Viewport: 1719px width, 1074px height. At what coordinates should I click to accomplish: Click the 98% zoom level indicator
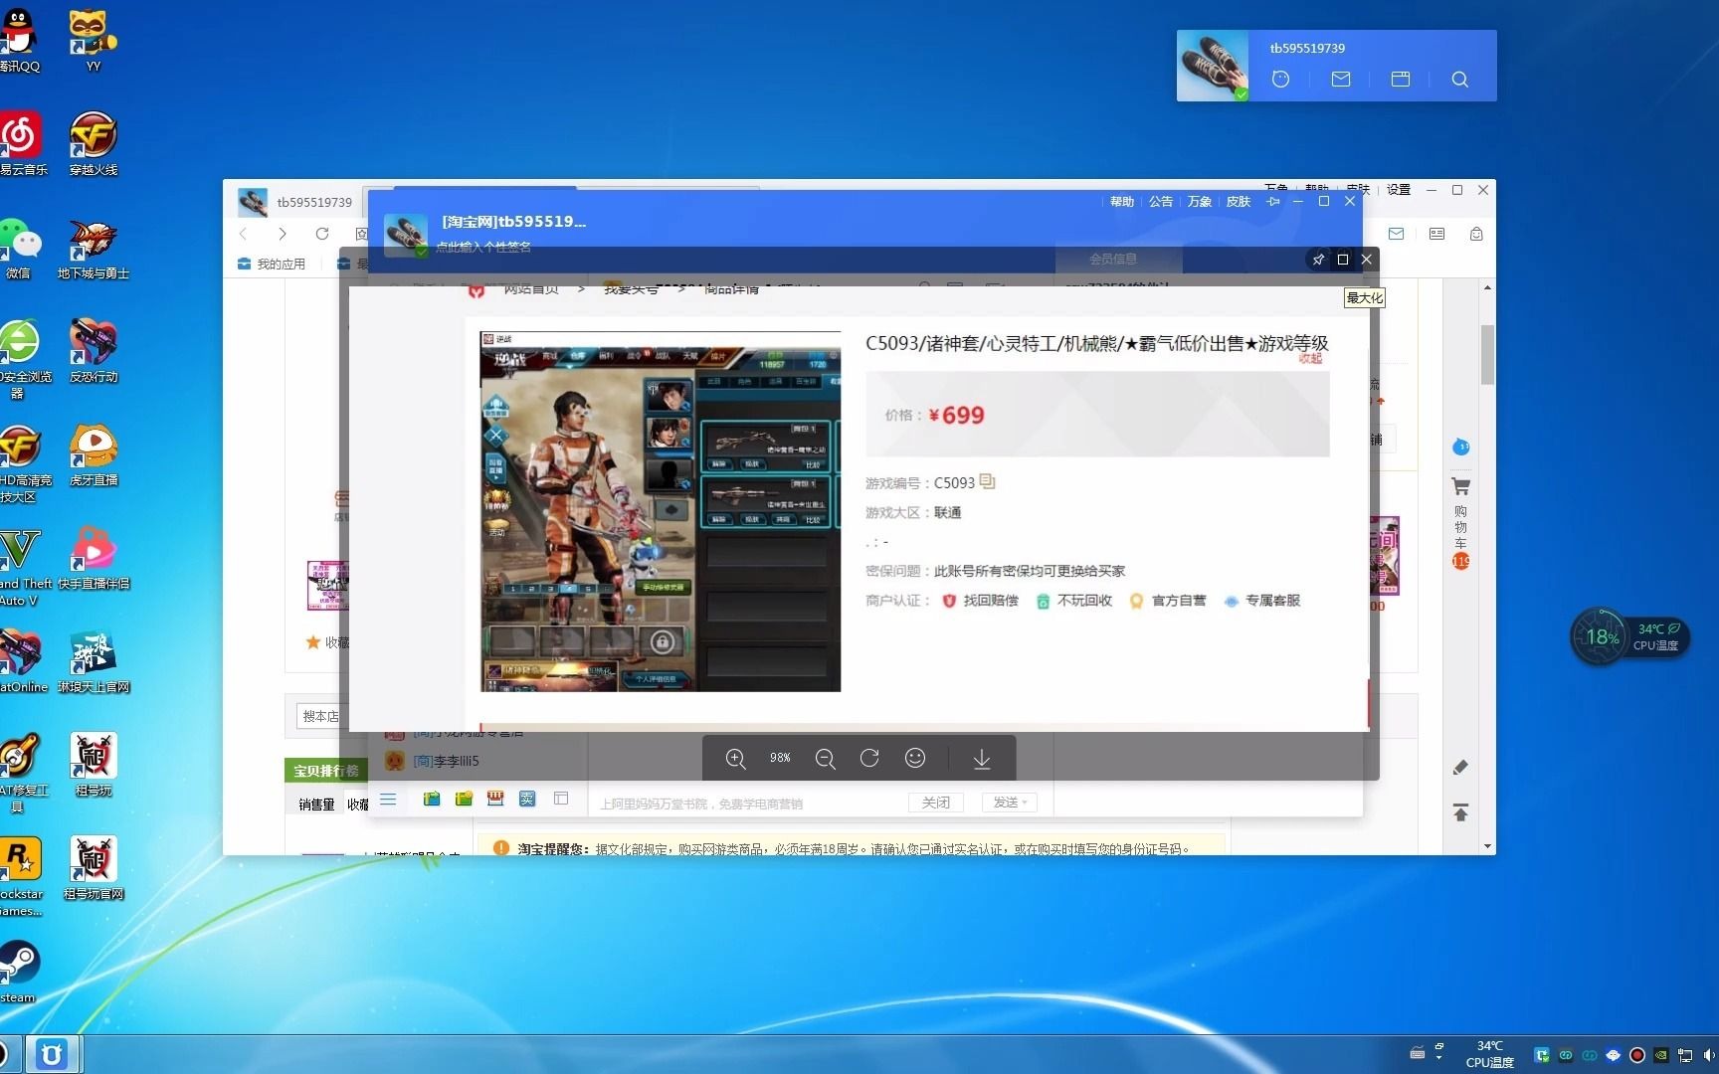780,758
